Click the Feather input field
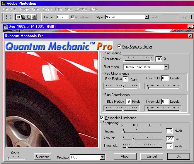Screen dimensions: 194x164 (x=63, y=17)
